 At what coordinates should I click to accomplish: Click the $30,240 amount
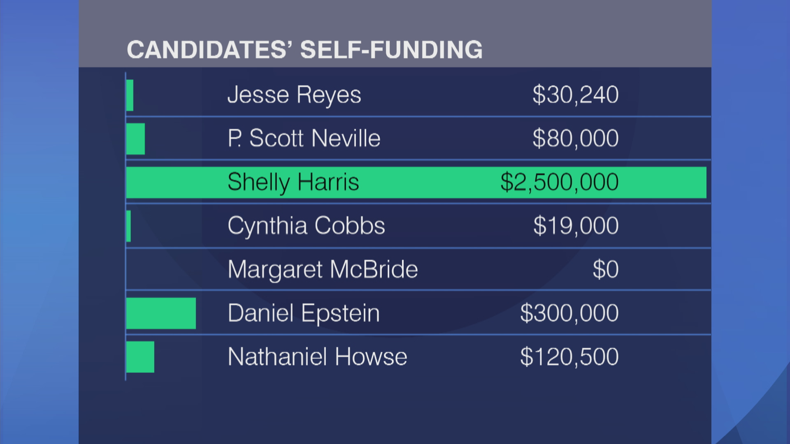click(x=575, y=95)
